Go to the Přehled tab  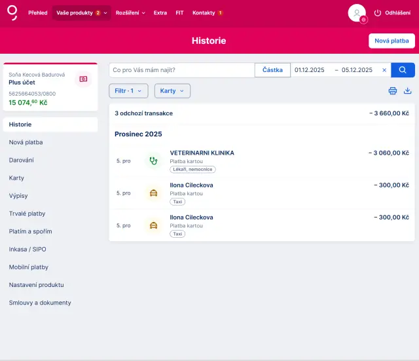click(x=37, y=13)
